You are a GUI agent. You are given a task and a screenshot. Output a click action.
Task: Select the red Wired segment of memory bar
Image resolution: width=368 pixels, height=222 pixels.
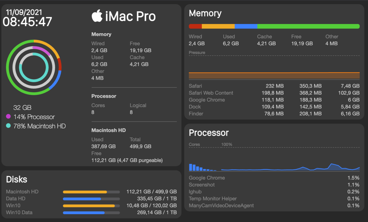[x=195, y=26]
